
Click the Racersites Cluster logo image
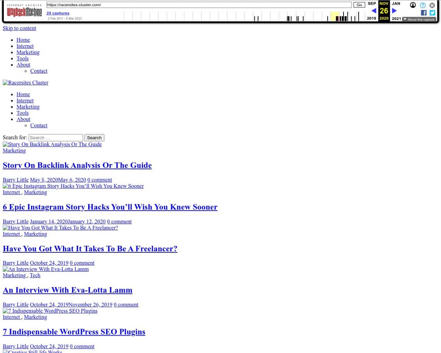pos(26,83)
